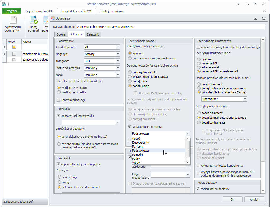Image resolution: width=270 pixels, height=207 pixels.
Task: Close the Ustawienia dialog with X
Action: tap(264, 18)
